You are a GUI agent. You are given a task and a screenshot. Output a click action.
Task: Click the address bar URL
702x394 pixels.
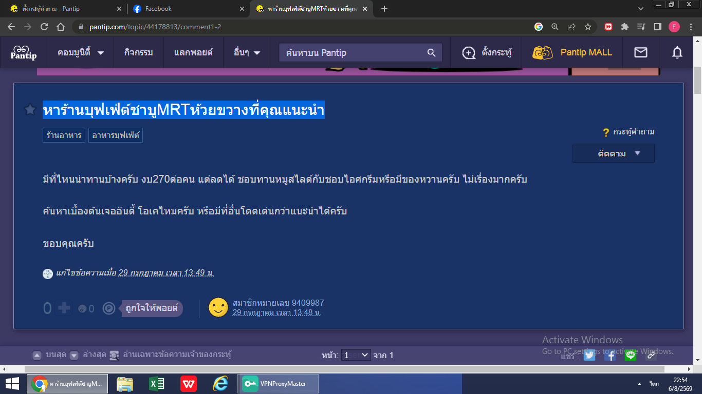point(154,27)
